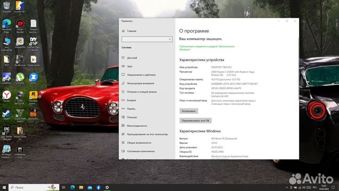339x191 pixels.
Task: Launch PUBG BATTLEGROUNDS desktop shortcut
Action: point(20,98)
